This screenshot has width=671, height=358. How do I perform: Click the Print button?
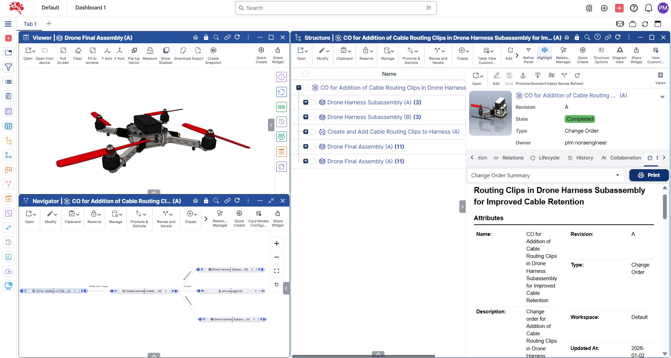(649, 175)
